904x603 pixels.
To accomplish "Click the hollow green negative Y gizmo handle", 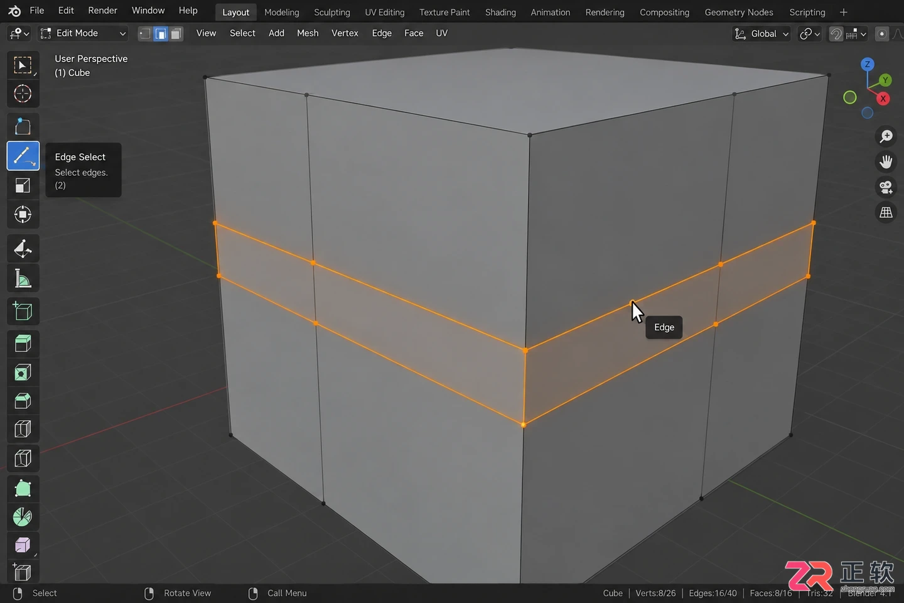I will (x=850, y=97).
